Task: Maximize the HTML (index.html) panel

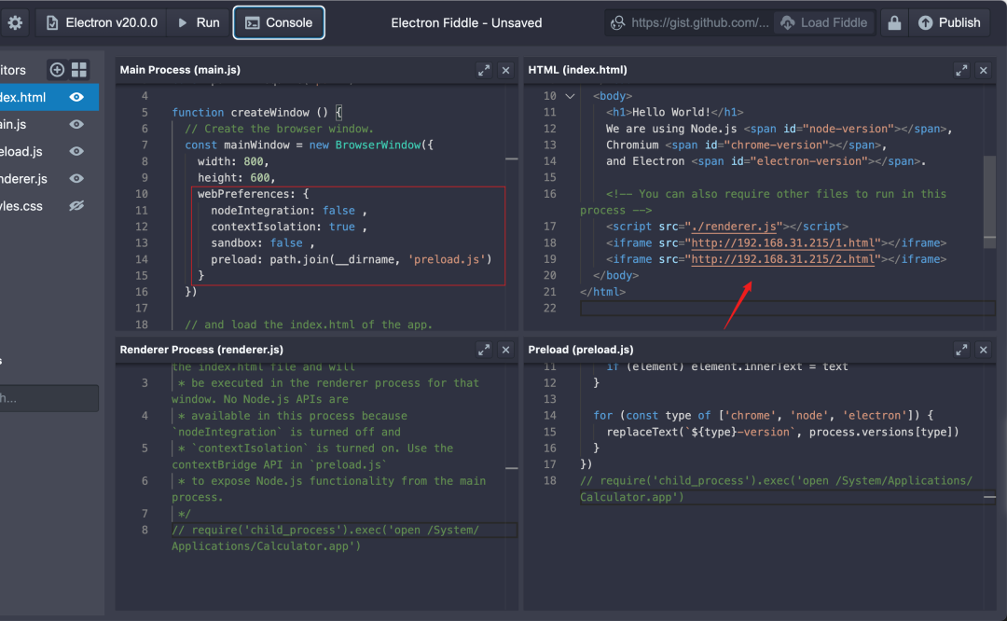Action: pos(960,70)
